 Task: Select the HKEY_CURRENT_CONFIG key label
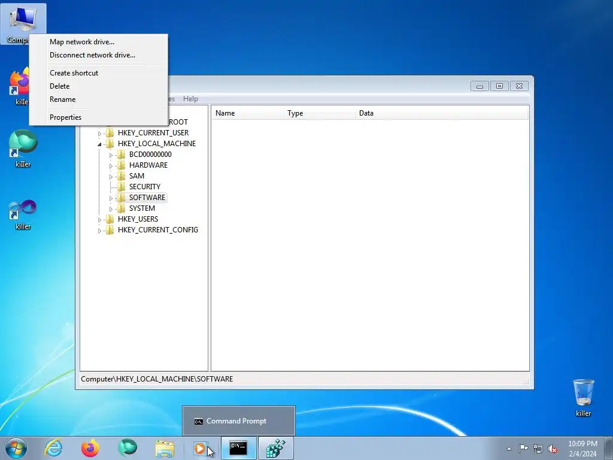point(158,230)
